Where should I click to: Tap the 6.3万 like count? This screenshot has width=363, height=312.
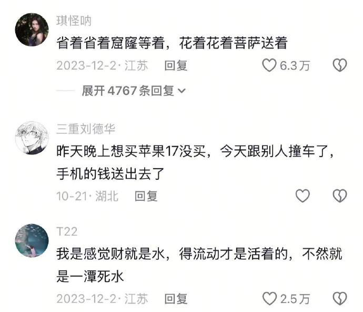tap(295, 65)
